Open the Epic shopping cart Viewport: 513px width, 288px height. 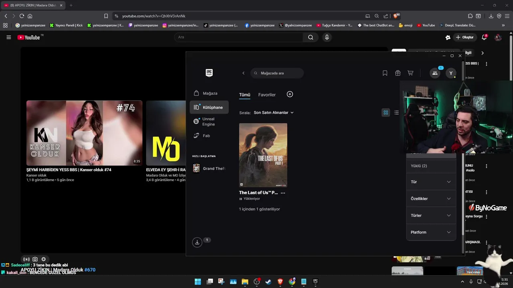pos(410,73)
